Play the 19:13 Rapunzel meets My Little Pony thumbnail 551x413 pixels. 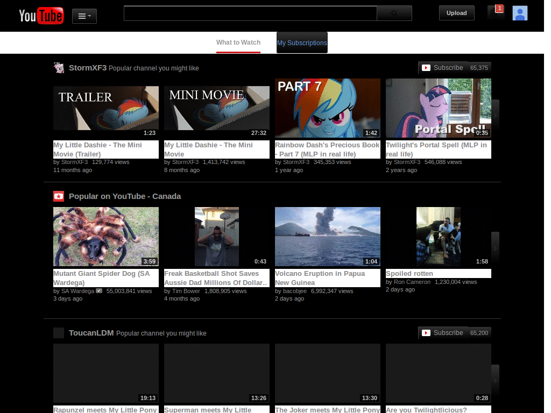106,373
